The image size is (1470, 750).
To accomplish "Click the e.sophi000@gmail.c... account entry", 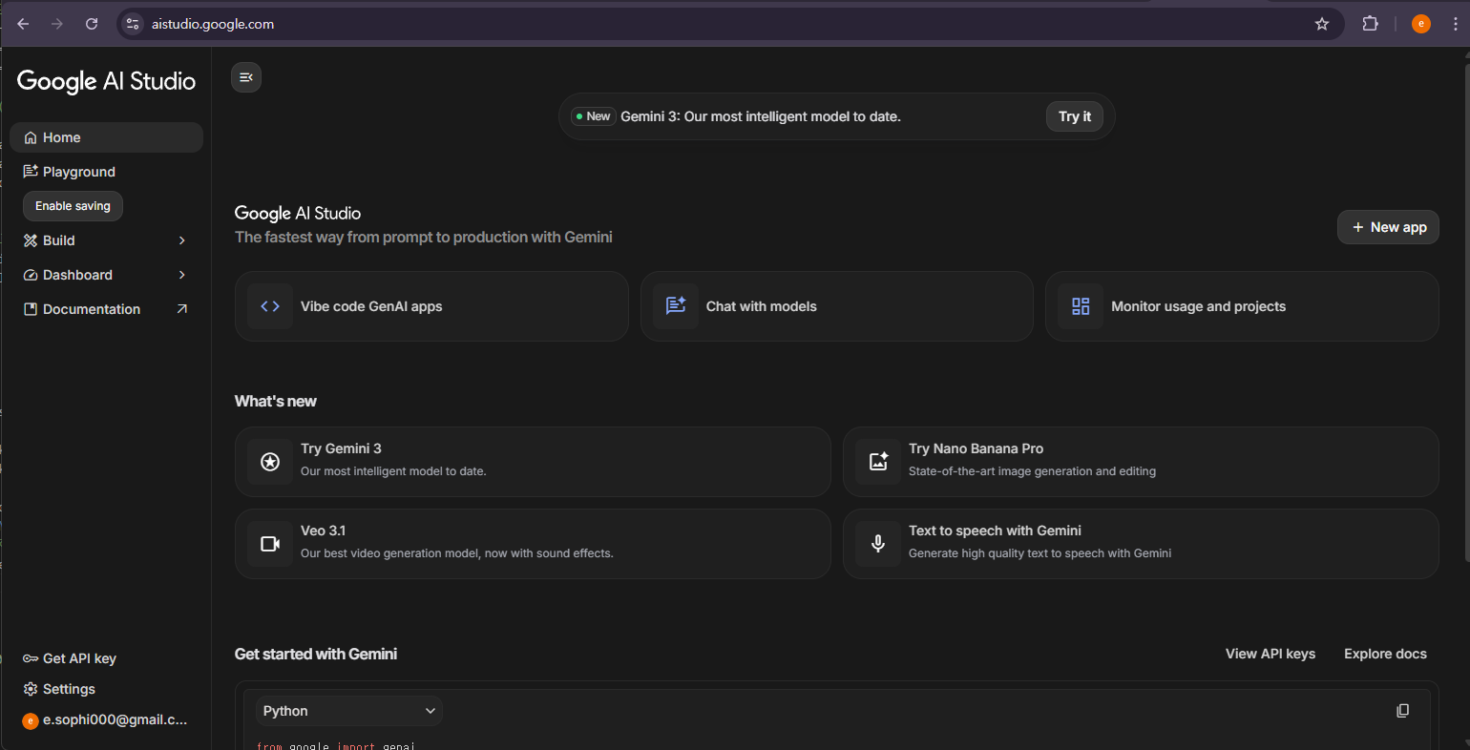I will 106,720.
